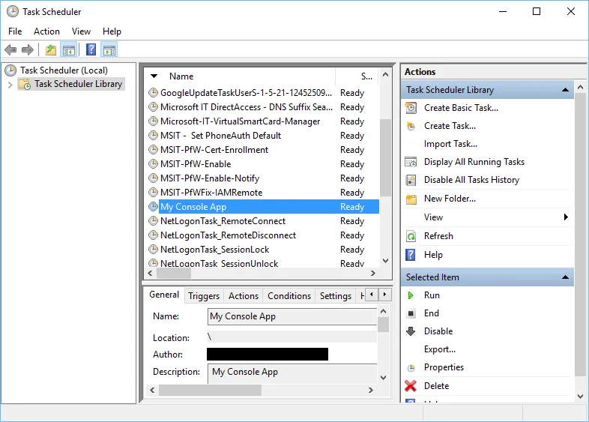This screenshot has width=589, height=422.
Task: Click the New Folder icon
Action: (x=411, y=199)
